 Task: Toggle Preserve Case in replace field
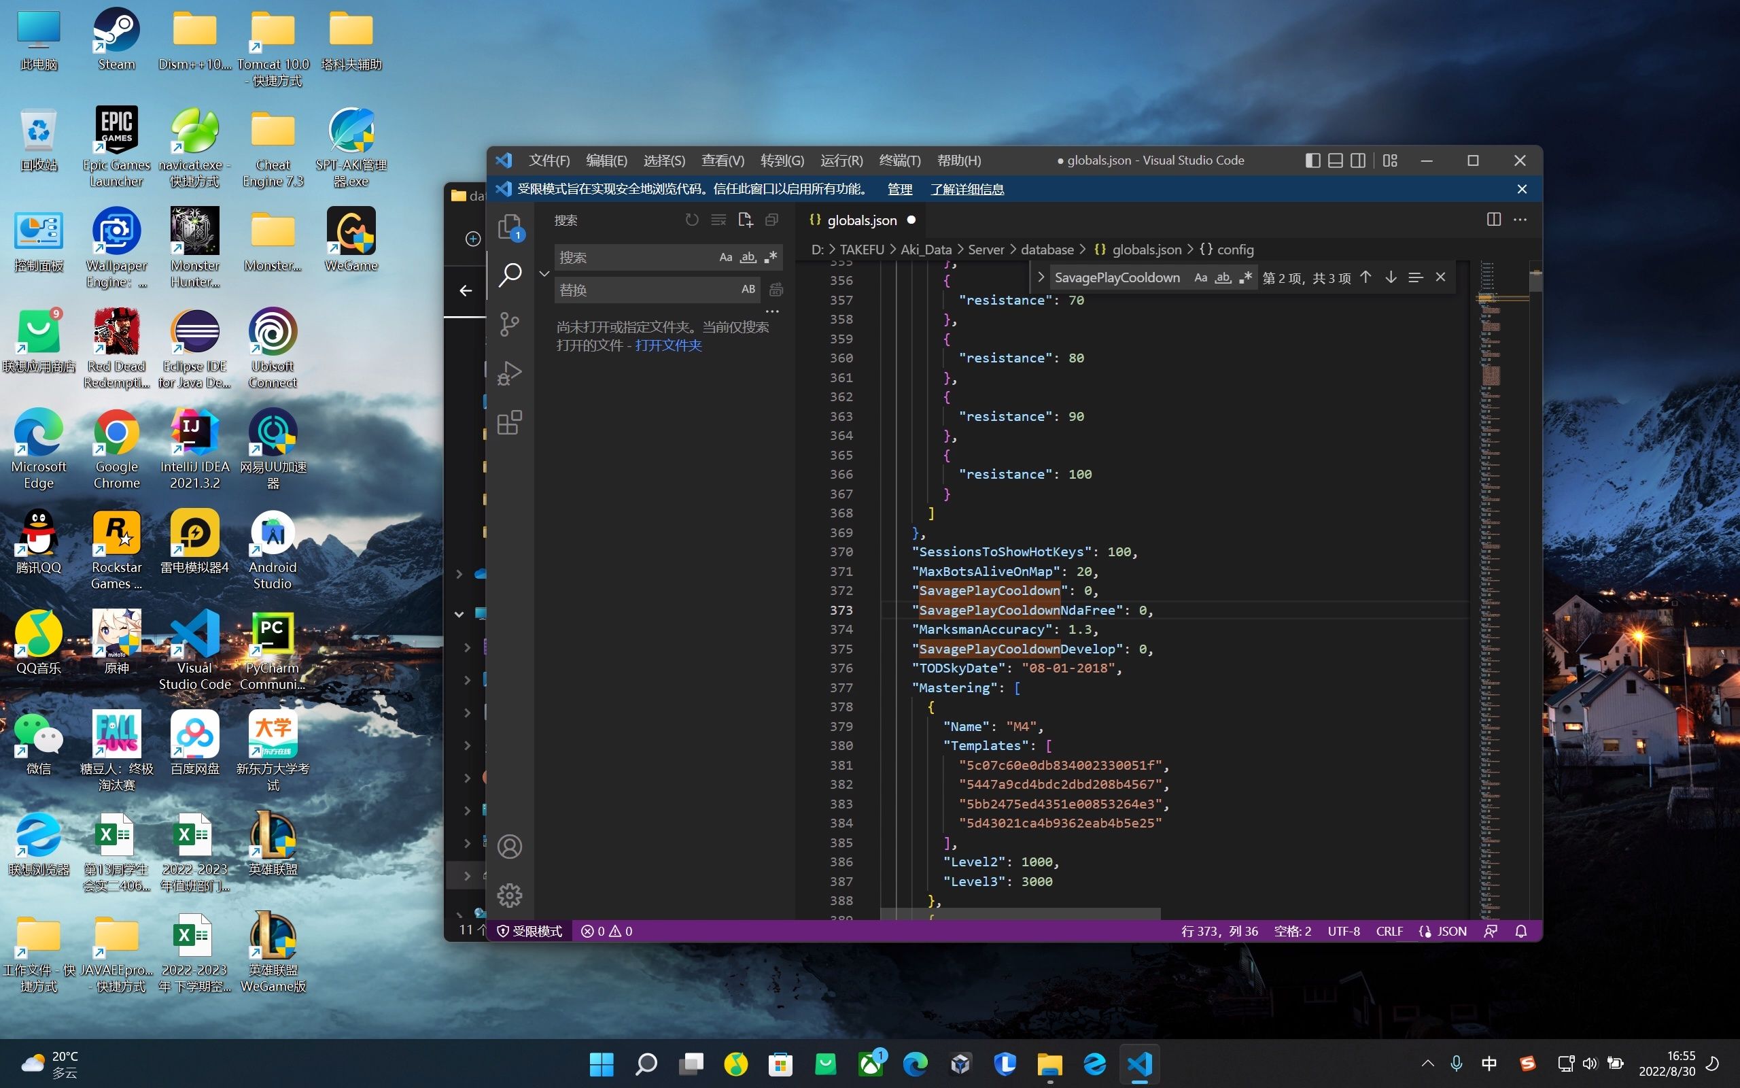click(748, 289)
